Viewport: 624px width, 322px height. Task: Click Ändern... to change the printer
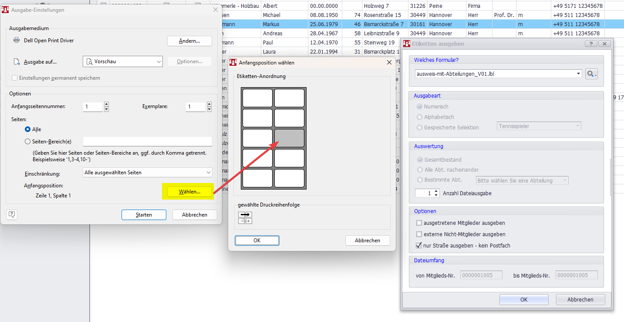pos(189,41)
